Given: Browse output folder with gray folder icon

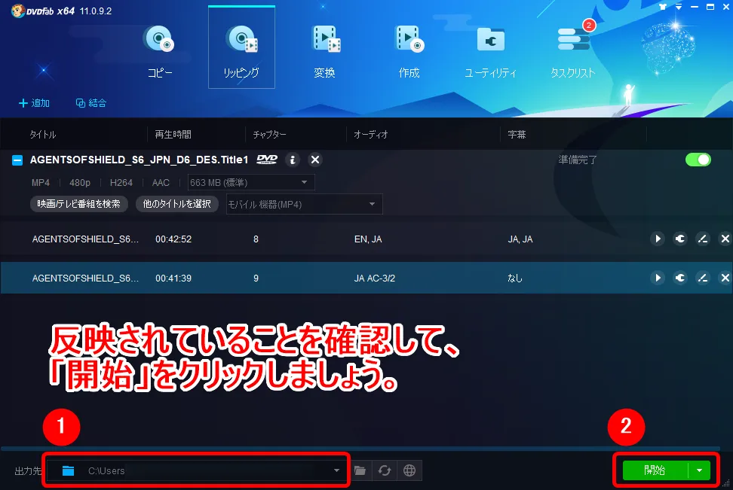Looking at the screenshot, I should (x=360, y=470).
